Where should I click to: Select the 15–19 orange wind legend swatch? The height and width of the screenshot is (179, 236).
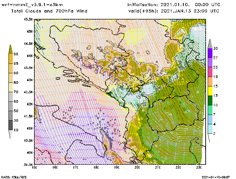(x=210, y=81)
